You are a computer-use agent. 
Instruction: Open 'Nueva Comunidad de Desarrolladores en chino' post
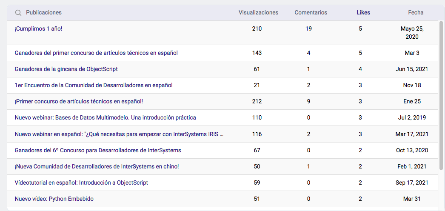[x=97, y=166]
